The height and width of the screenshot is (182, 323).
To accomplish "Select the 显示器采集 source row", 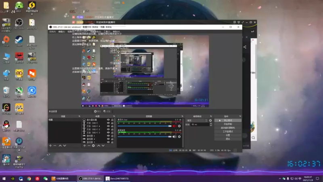I will (x=98, y=120).
